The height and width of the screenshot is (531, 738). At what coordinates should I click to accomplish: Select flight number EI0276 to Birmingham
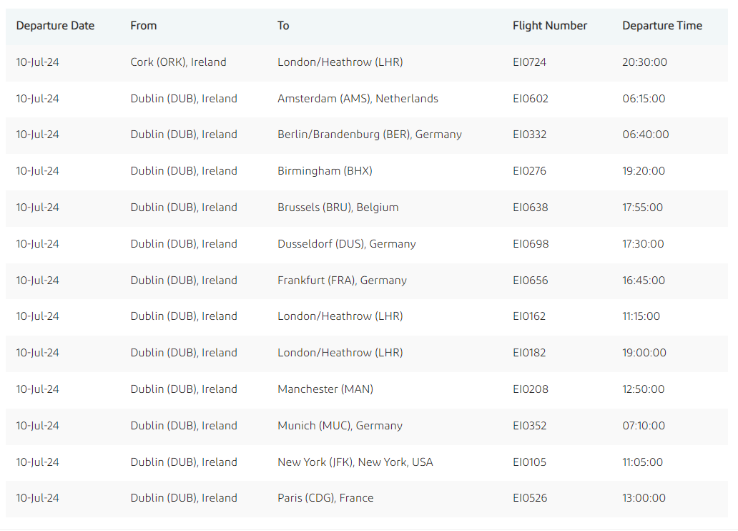(x=529, y=171)
